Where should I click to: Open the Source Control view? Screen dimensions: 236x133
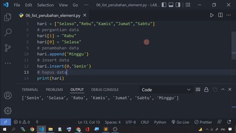point(8,48)
